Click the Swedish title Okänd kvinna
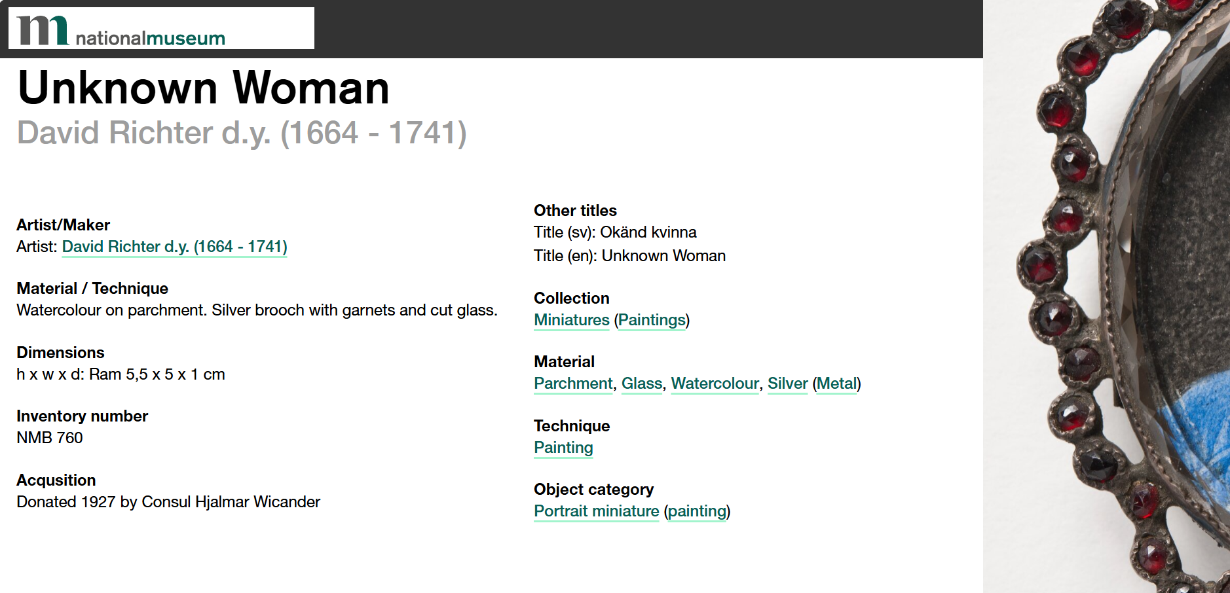Viewport: 1230px width, 593px height. coord(648,232)
